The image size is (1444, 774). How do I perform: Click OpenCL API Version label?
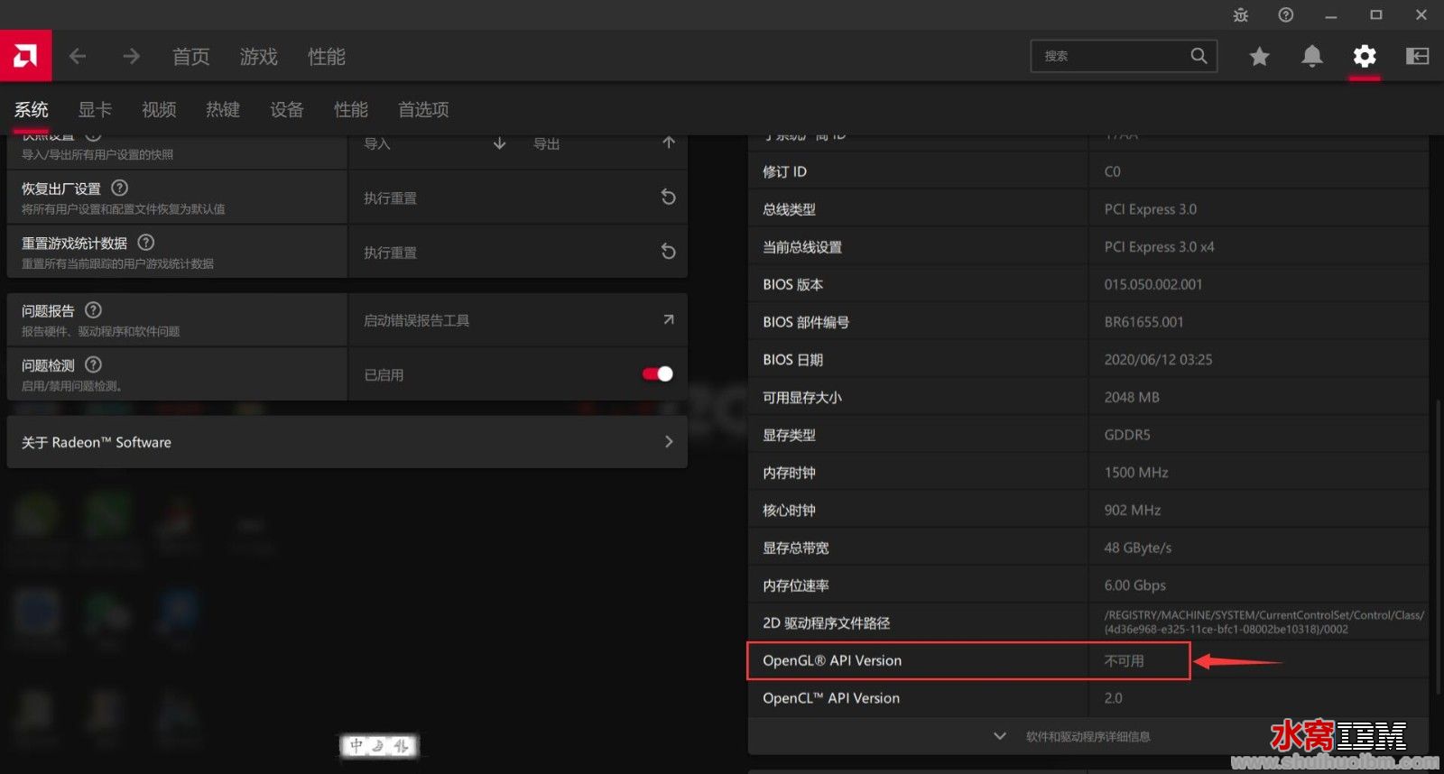coord(831,698)
